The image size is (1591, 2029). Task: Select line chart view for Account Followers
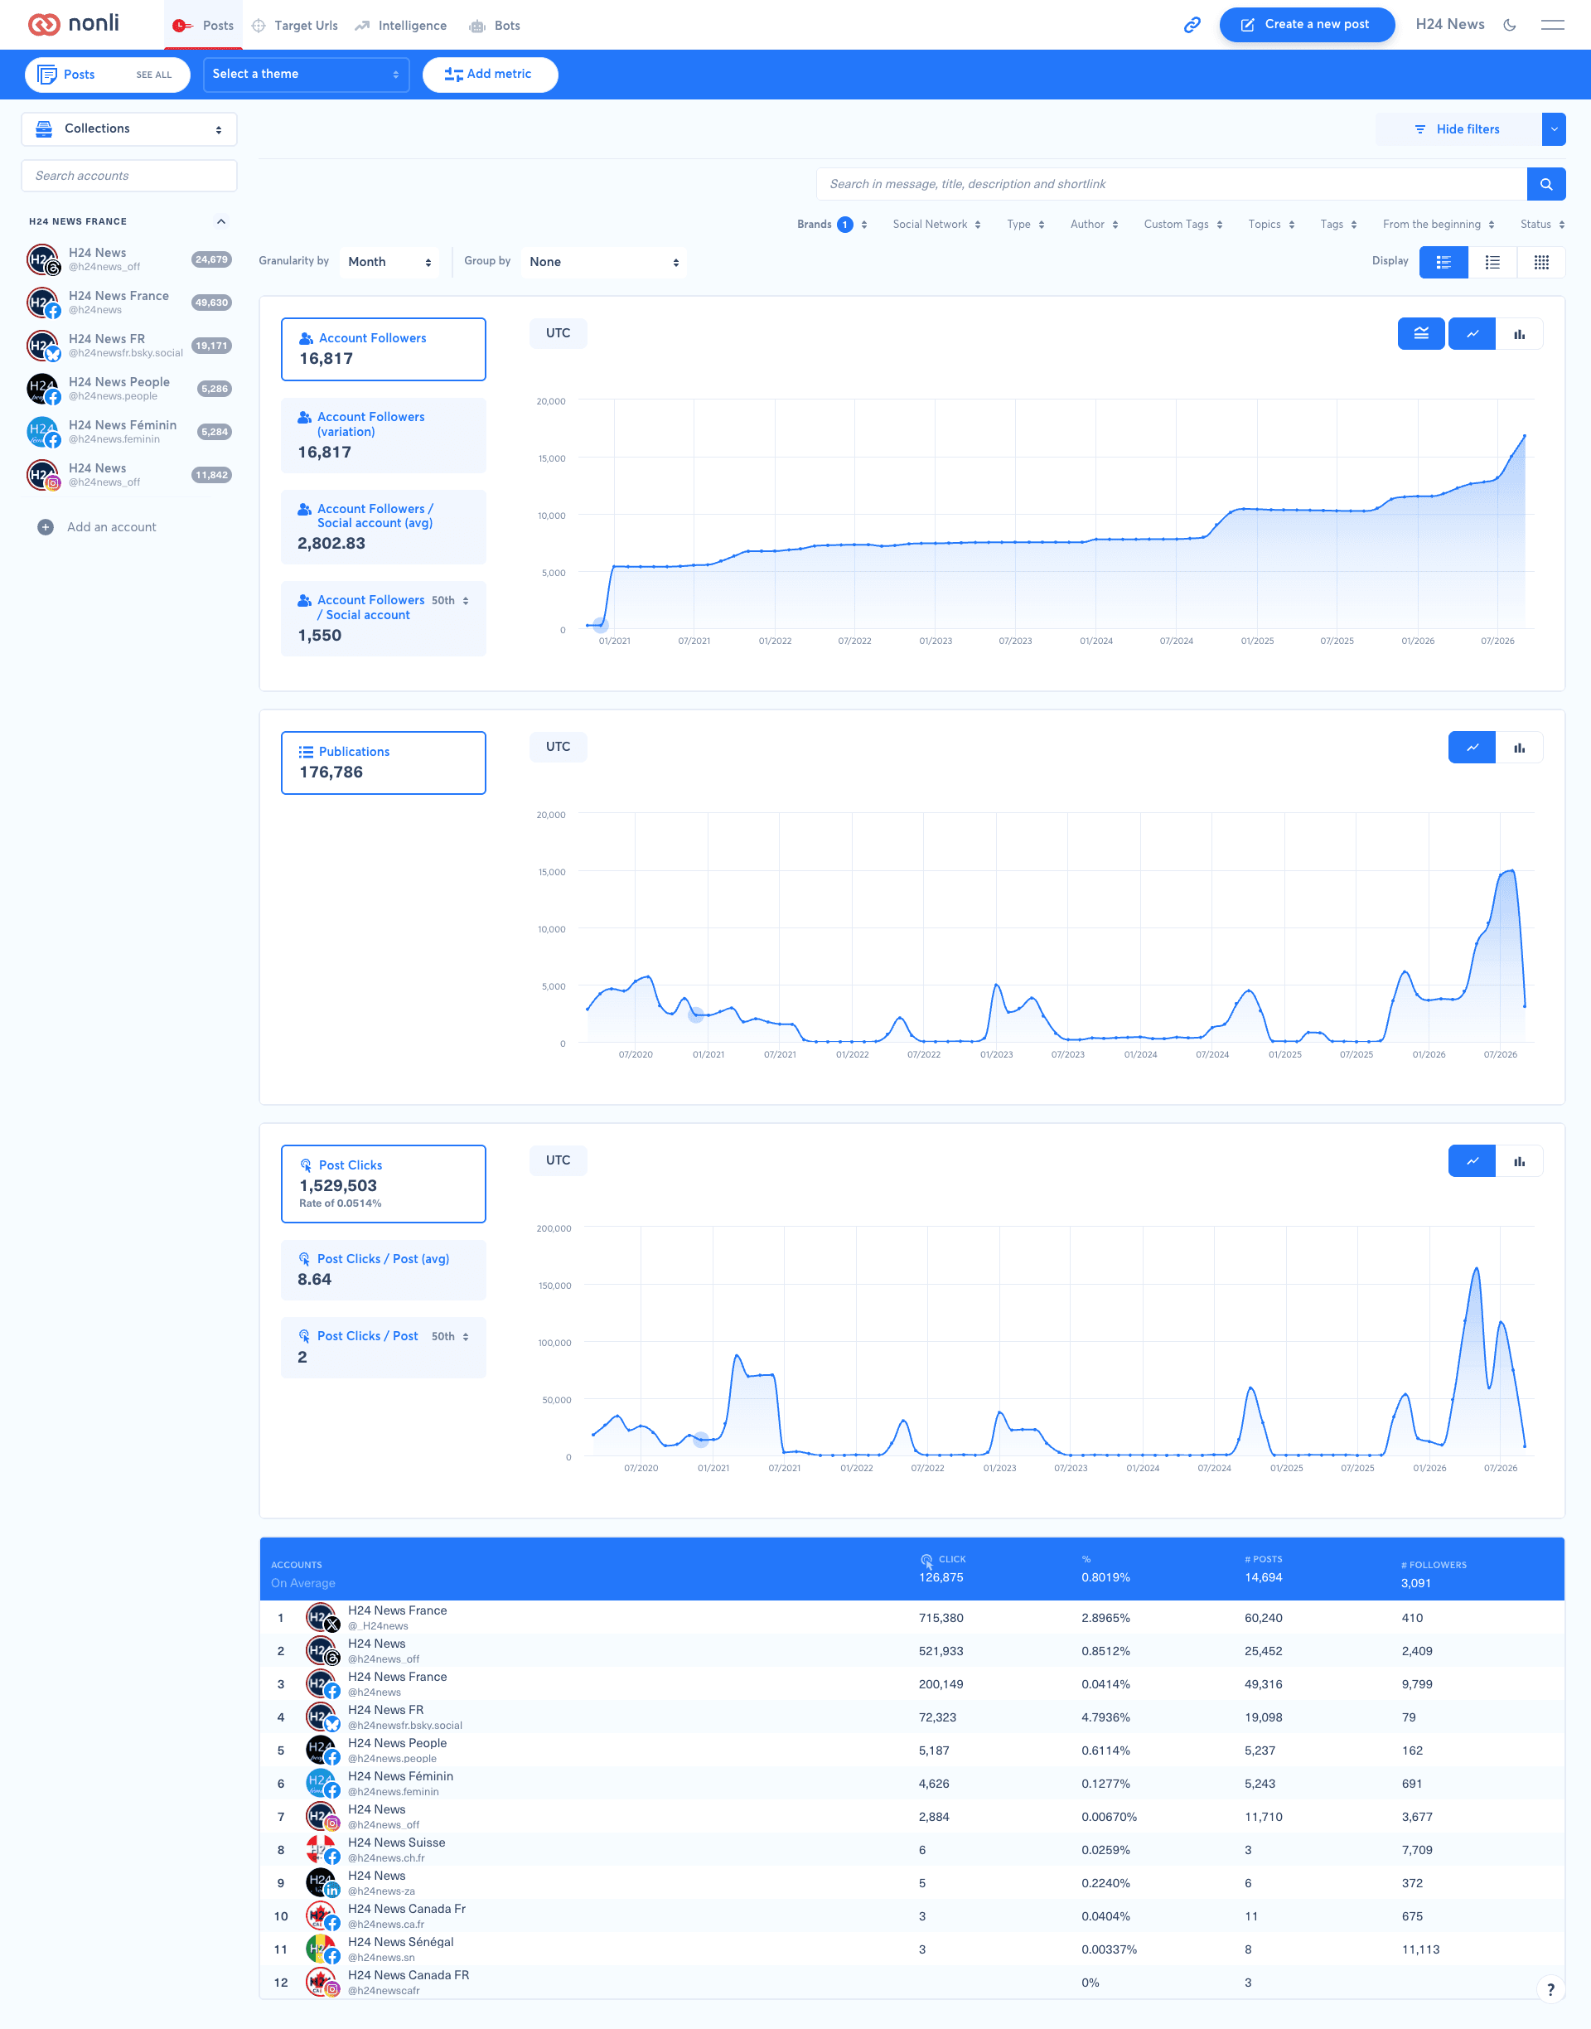pos(1472,333)
